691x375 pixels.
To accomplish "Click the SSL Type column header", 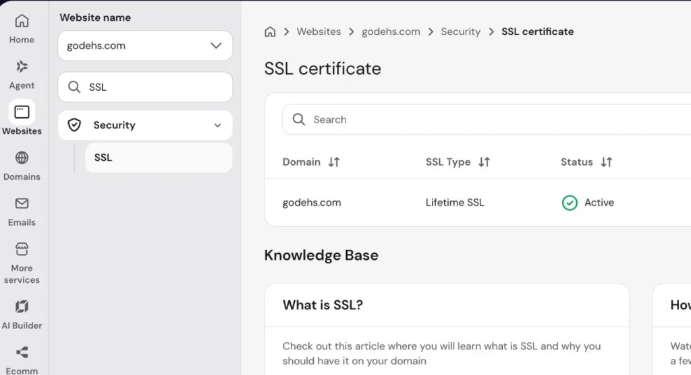I will click(448, 162).
